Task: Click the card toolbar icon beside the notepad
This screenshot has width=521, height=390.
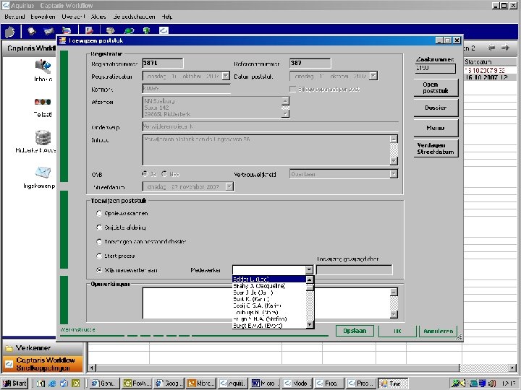Action: click(x=49, y=31)
